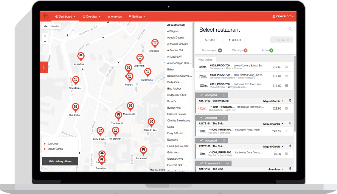Toggle the AUTO OFF button

click(x=211, y=40)
